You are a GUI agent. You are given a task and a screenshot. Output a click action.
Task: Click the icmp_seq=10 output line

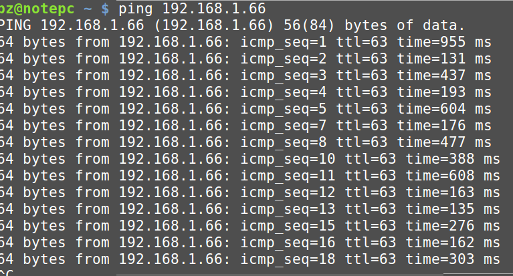(x=250, y=159)
